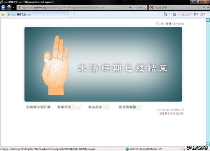Click the site favicon in address bar
The width and height of the screenshot is (210, 151).
(19, 7)
